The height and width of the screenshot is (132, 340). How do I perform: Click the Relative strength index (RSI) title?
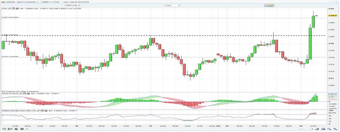[x=19, y=111]
